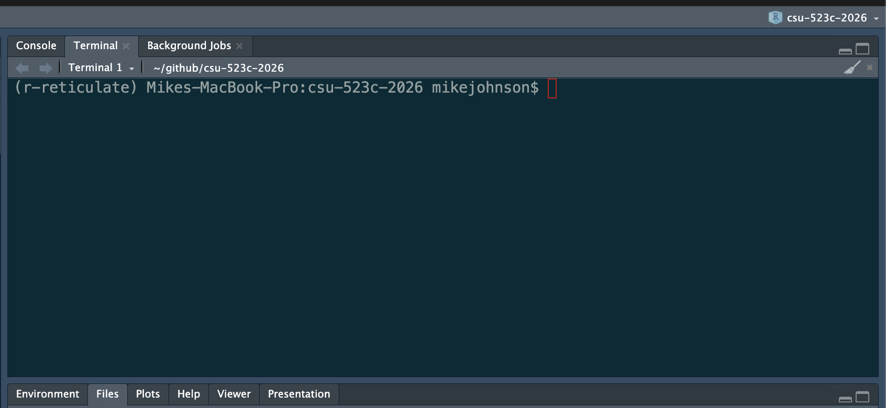
Task: Clear the terminal with the broom icon
Action: coord(852,68)
